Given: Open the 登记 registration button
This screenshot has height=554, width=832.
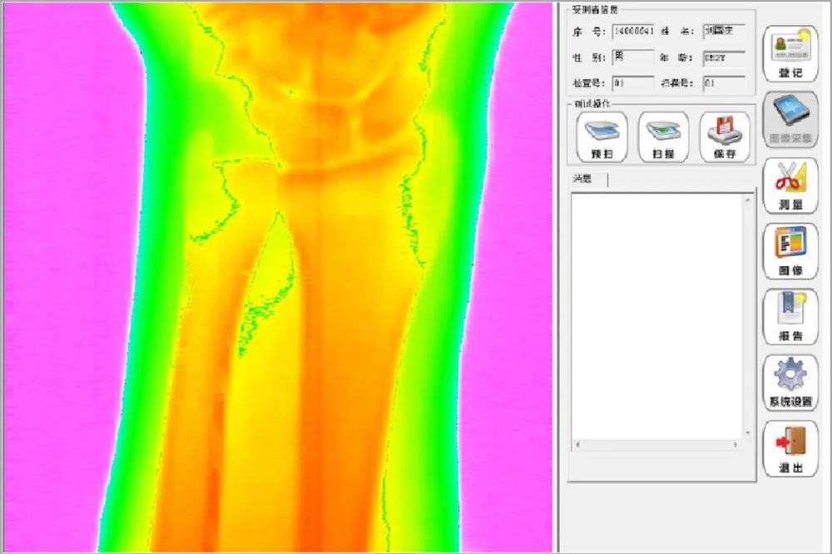Looking at the screenshot, I should pyautogui.click(x=790, y=55).
